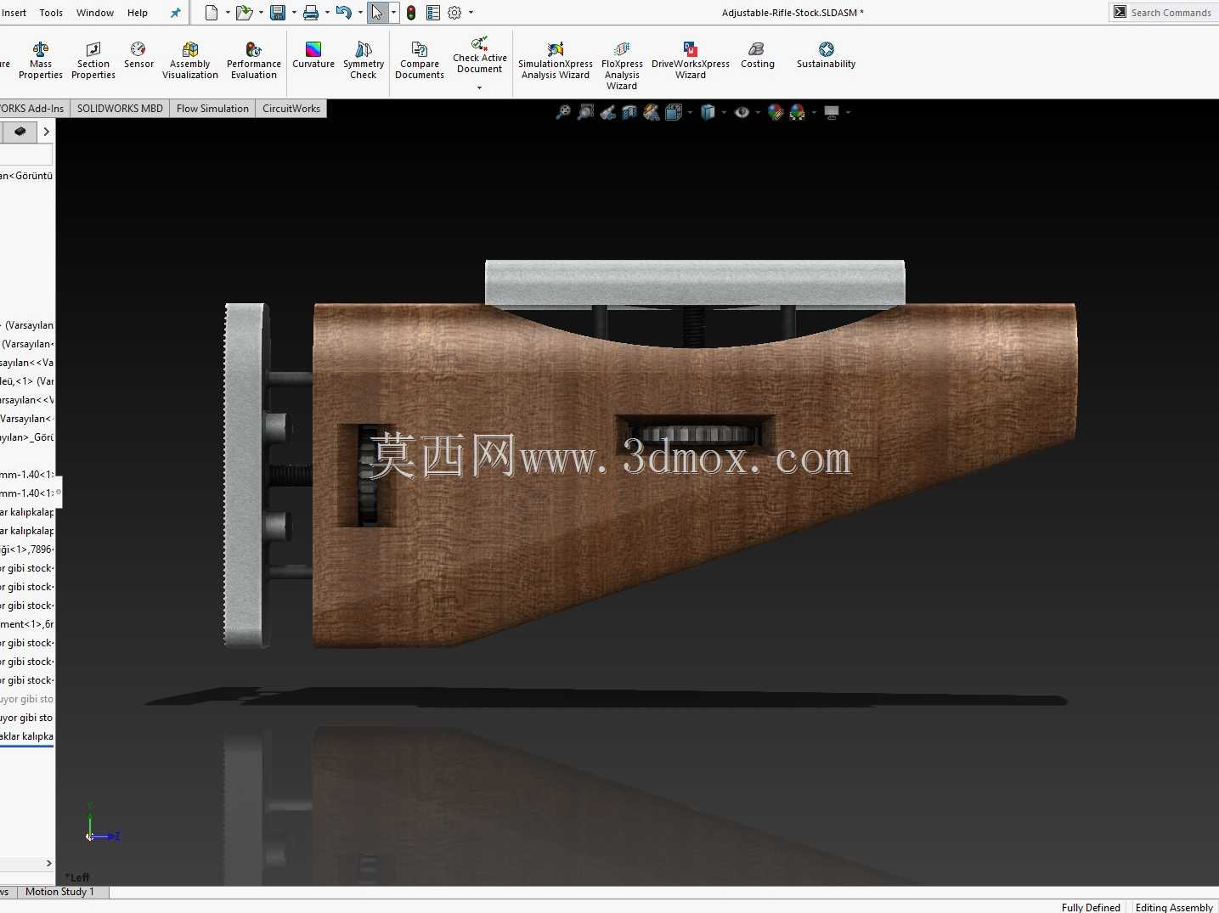Open File Properties list icon
The width and height of the screenshot is (1219, 913).
[x=433, y=13]
